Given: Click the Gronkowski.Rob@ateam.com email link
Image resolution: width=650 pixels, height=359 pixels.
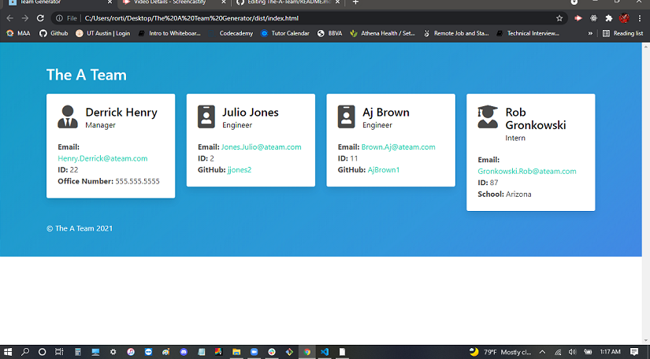Looking at the screenshot, I should tap(527, 171).
